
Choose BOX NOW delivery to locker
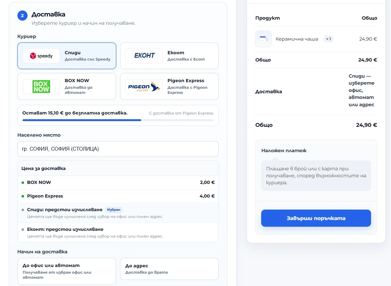click(x=67, y=87)
